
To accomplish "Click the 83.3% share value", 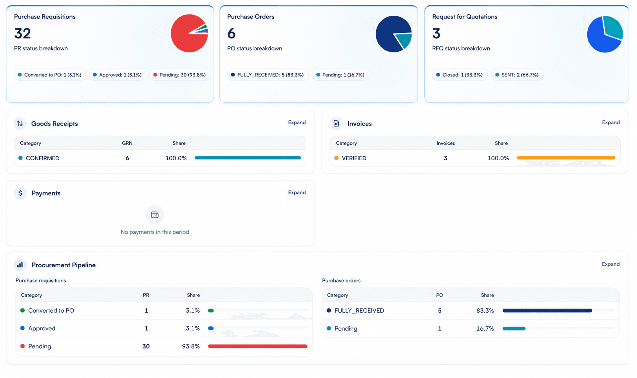I will click(485, 311).
